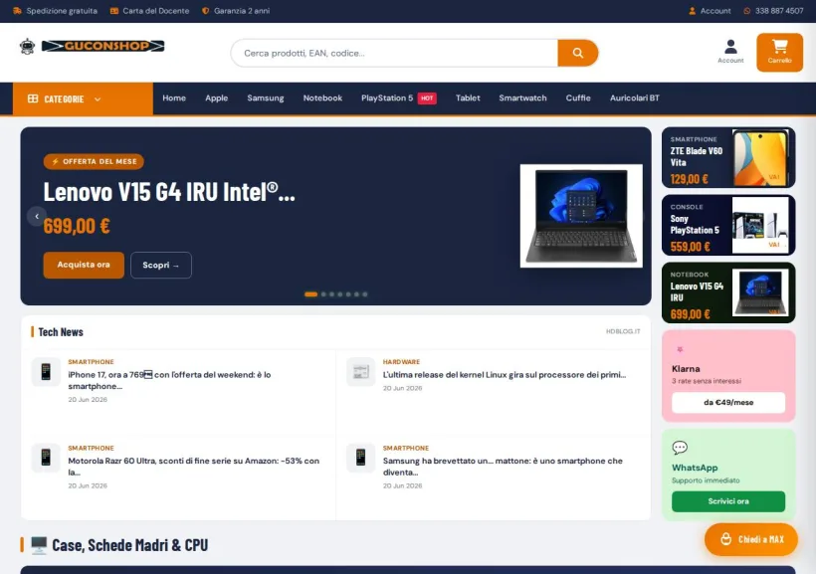Screen dimensions: 816x574
Task: Click the Offerta del mese badge
Action: pyautogui.click(x=94, y=162)
